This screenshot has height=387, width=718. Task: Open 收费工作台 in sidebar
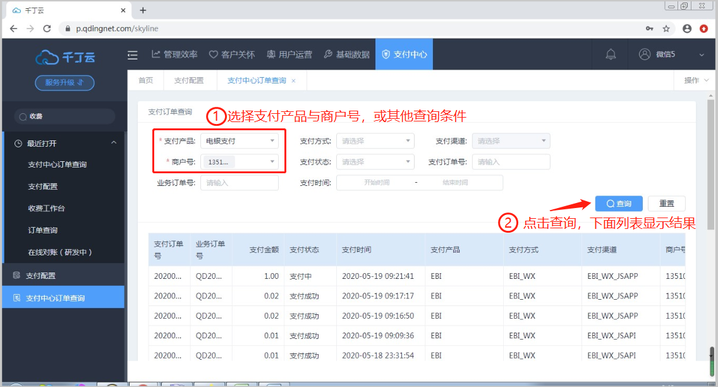coord(46,209)
